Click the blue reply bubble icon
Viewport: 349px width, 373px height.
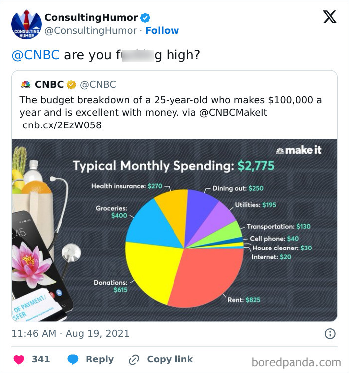(73, 359)
